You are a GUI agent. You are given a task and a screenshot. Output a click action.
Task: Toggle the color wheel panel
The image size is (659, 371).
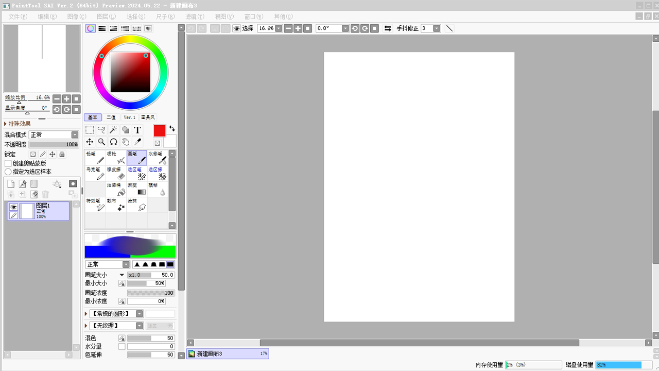click(x=91, y=28)
